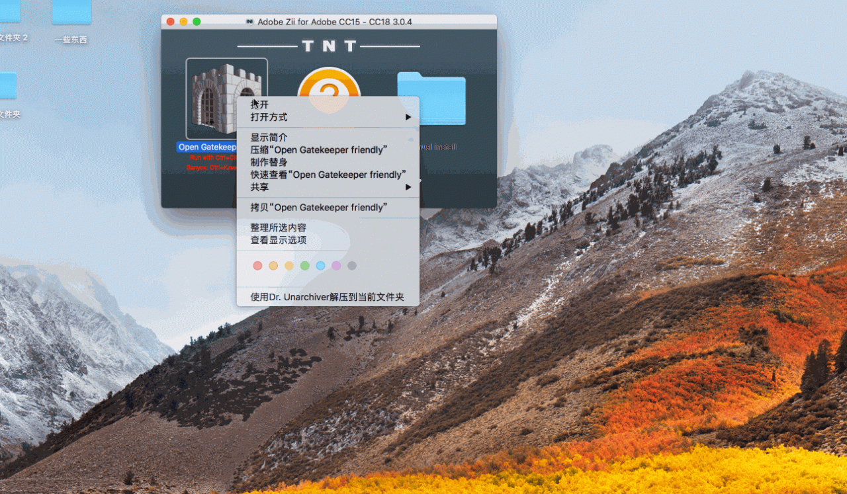Click the Open Gatekeeper file name label
The width and height of the screenshot is (847, 494).
tap(206, 147)
